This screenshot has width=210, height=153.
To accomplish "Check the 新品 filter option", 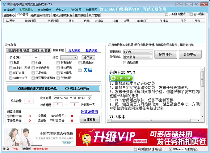I will [11, 63].
